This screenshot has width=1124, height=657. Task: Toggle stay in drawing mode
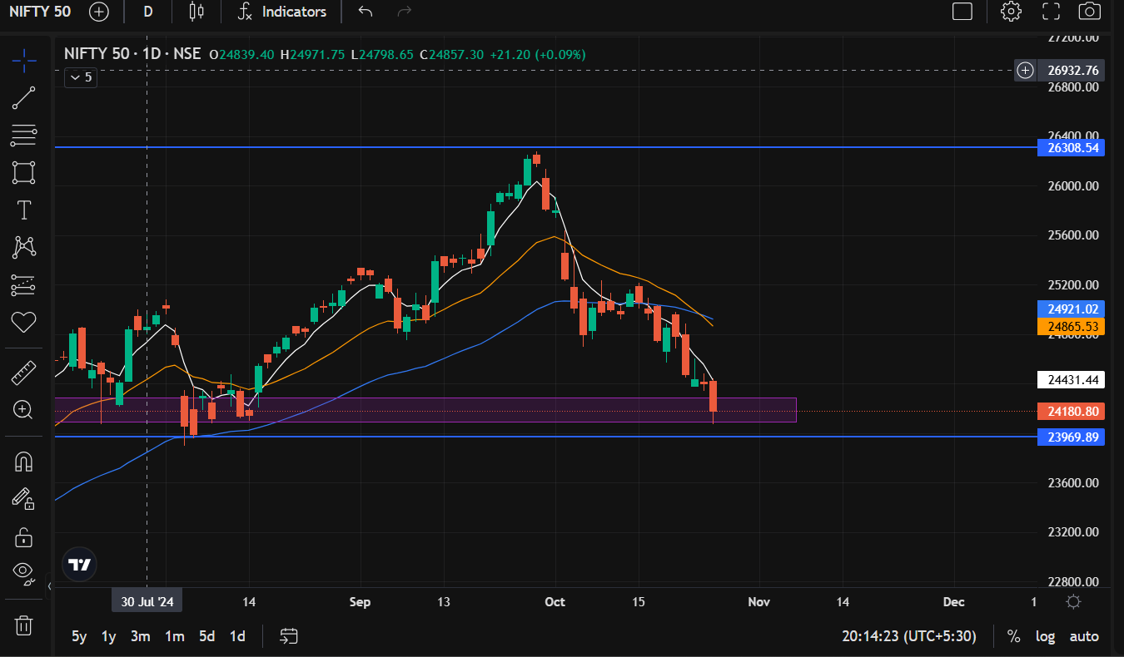coord(24,498)
